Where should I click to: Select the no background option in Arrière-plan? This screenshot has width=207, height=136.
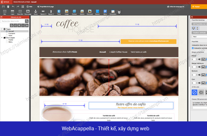click(x=195, y=92)
